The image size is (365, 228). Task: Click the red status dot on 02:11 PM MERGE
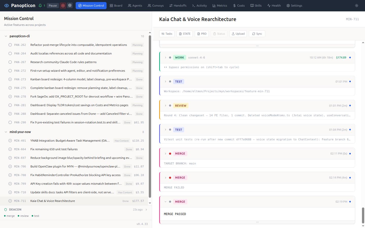pos(170,154)
